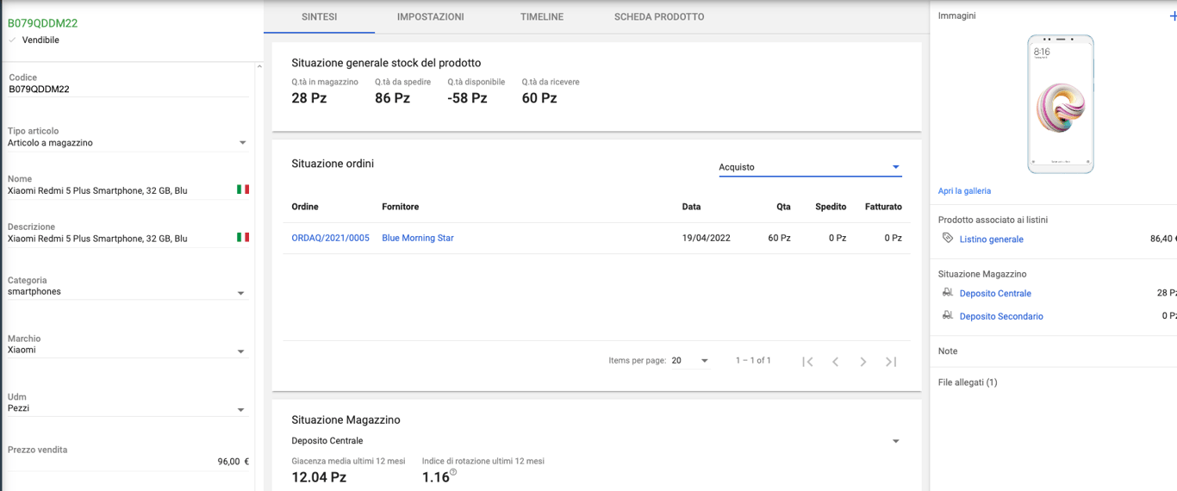Expand the Marchio Xiaomi dropdown

(240, 351)
